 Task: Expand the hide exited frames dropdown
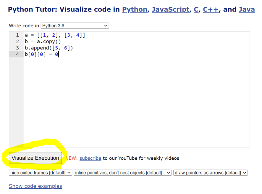pyautogui.click(x=41, y=173)
